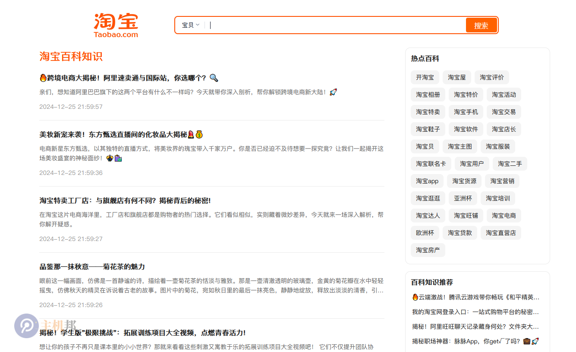Viewport: 576px width, 352px height.
Task: Select the 淘宝主图 tag
Action: (460, 146)
